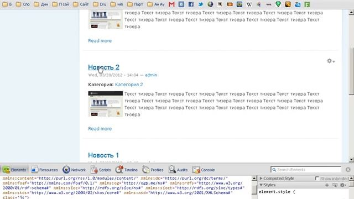
Task: Open the Timeline panel
Action: pyautogui.click(x=127, y=170)
